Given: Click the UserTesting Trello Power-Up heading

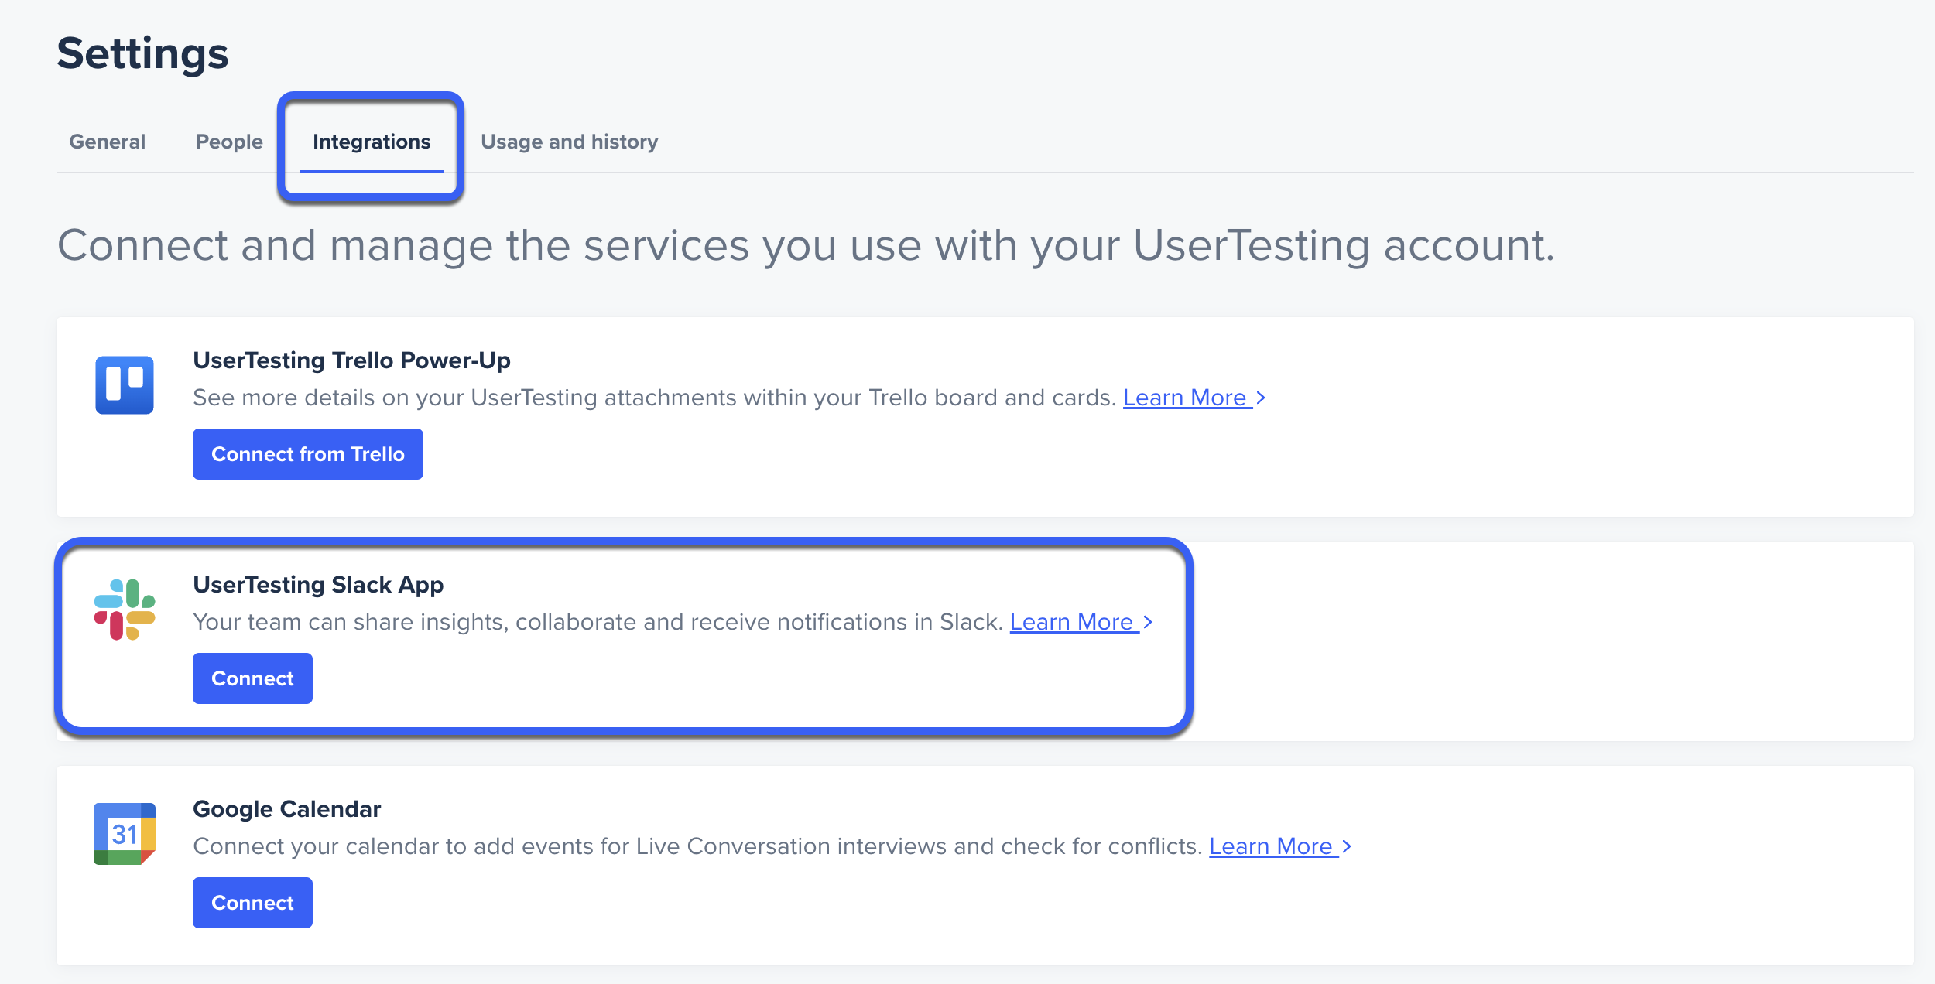Looking at the screenshot, I should (351, 360).
